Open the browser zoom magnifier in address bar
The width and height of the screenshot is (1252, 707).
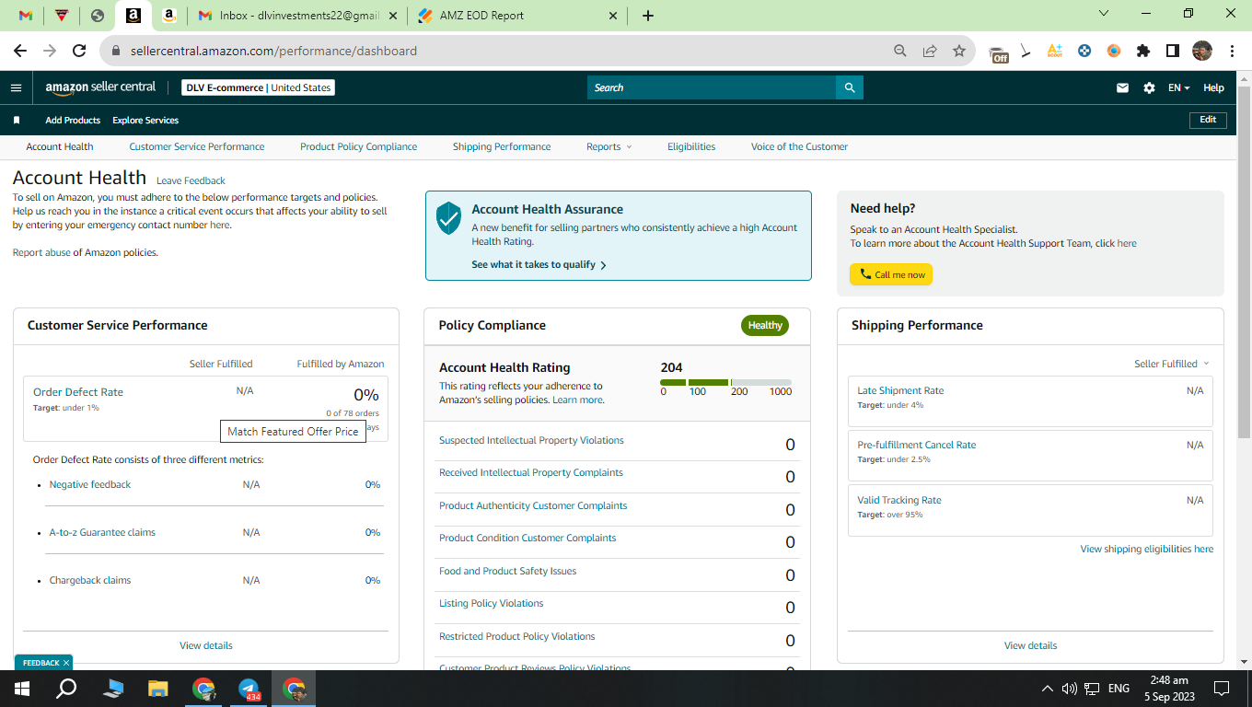(x=900, y=51)
